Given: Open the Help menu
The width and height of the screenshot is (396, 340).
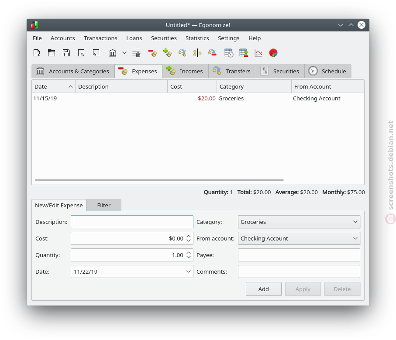Looking at the screenshot, I should point(254,38).
